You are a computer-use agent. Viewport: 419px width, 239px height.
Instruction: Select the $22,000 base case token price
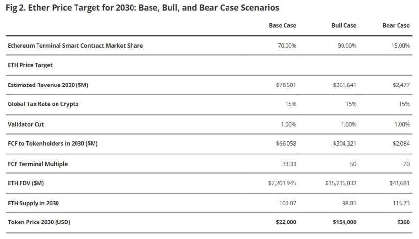point(285,222)
